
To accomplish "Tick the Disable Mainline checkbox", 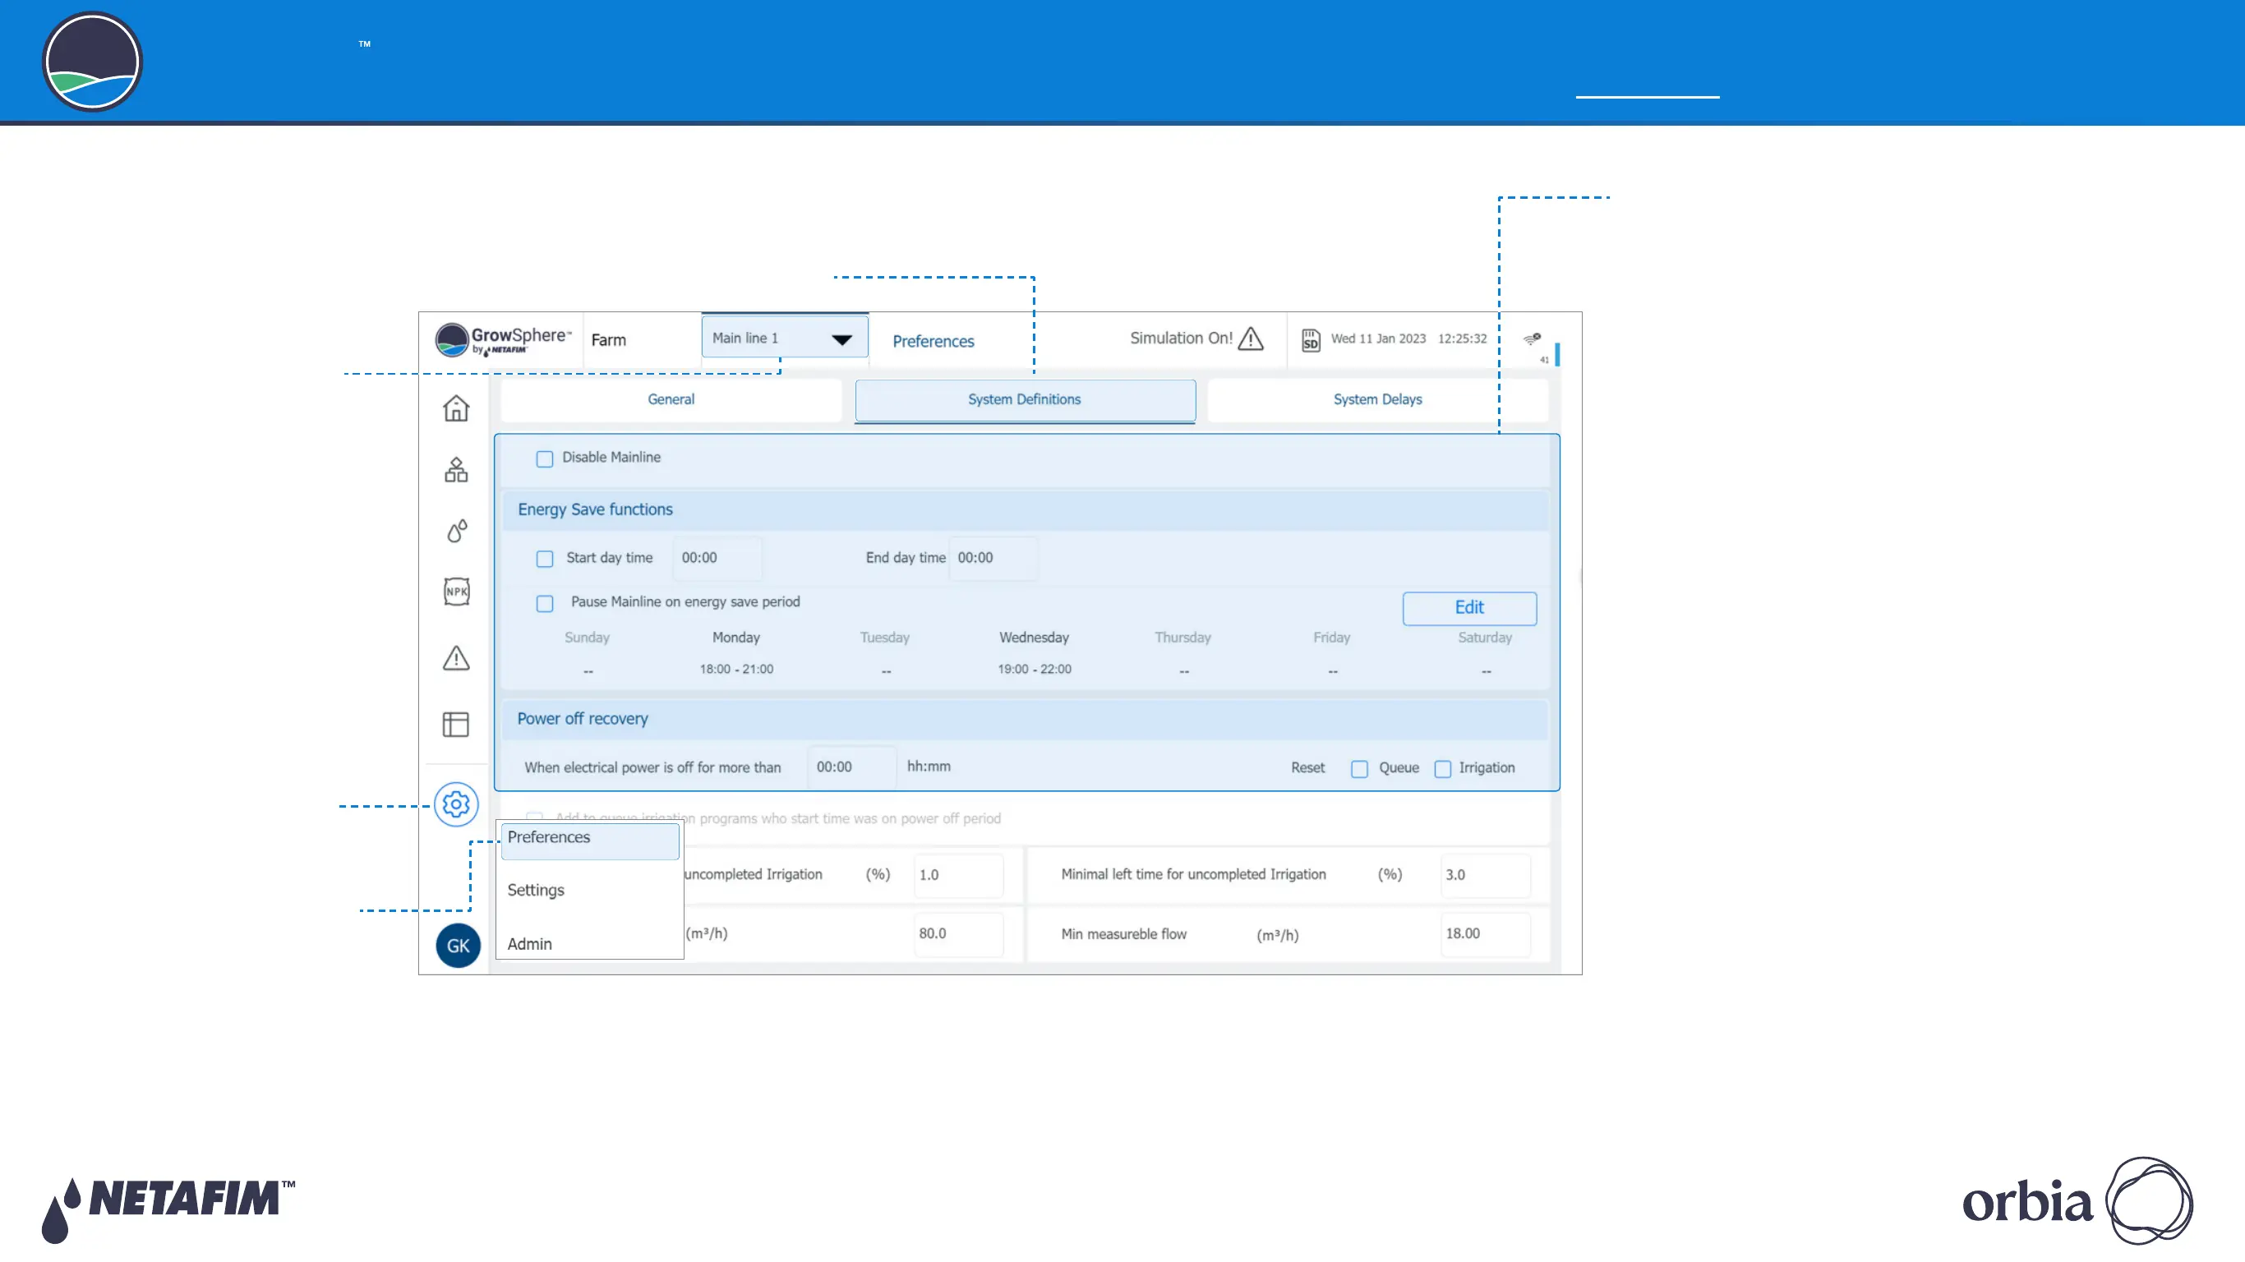I will click(x=545, y=458).
